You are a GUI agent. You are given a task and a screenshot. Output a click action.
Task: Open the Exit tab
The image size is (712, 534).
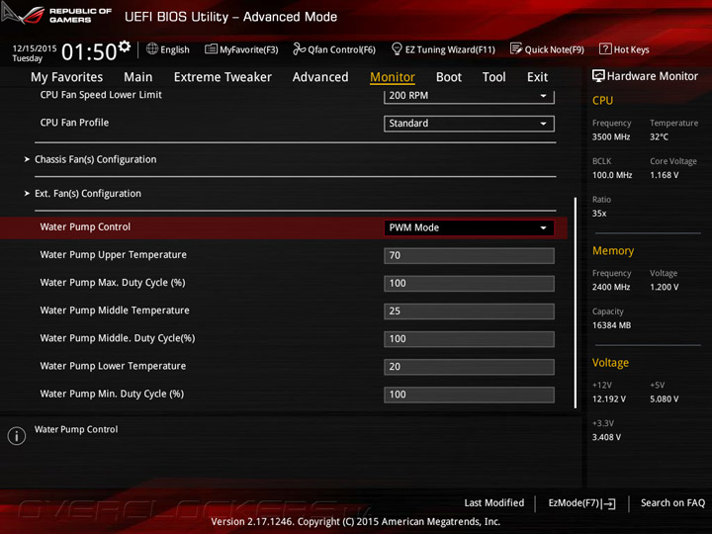(537, 77)
